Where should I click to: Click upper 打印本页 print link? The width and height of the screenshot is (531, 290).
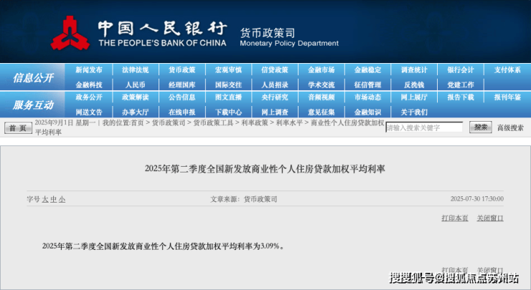tap(455, 218)
